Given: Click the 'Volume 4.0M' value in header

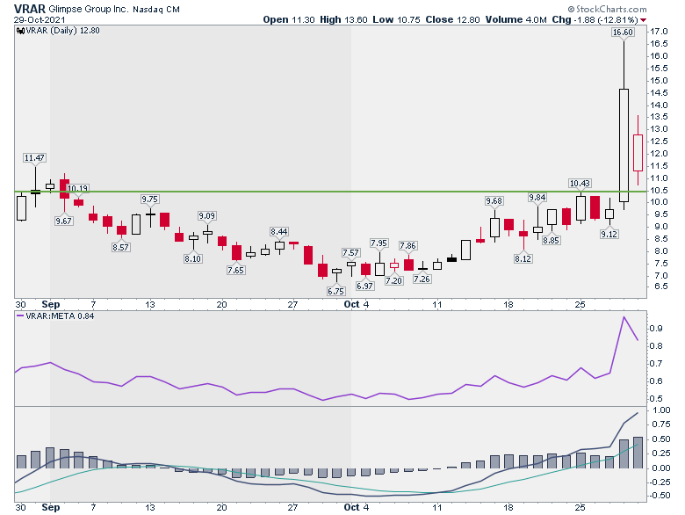Looking at the screenshot, I should point(516,19).
